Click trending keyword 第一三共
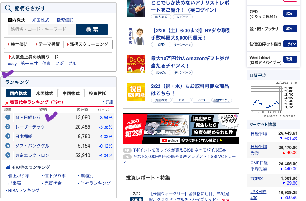This screenshot has width=306, height=201. [x=29, y=64]
